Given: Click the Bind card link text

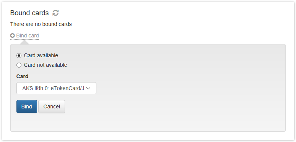Looking at the screenshot, I should (x=28, y=35).
